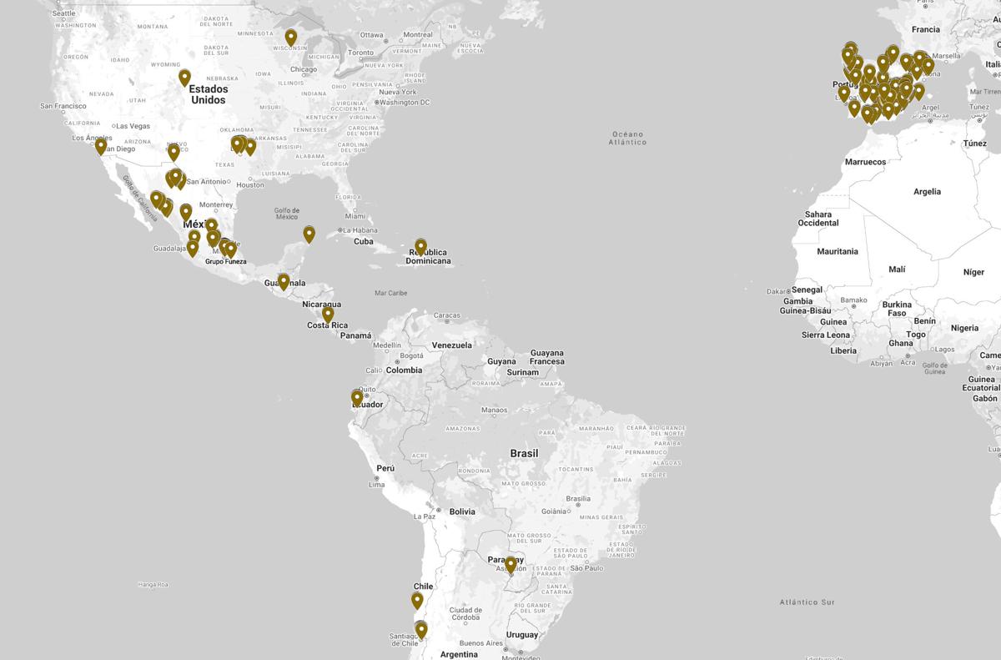Select the easternmost pin in Spain
Viewport: 1001px width, 660px height.
tap(928, 65)
